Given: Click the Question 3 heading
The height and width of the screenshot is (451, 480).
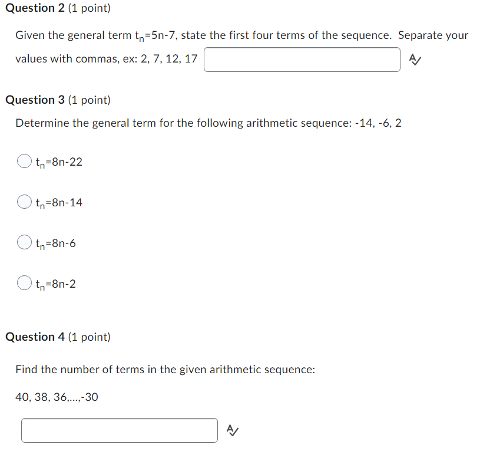Looking at the screenshot, I should coord(33,100).
